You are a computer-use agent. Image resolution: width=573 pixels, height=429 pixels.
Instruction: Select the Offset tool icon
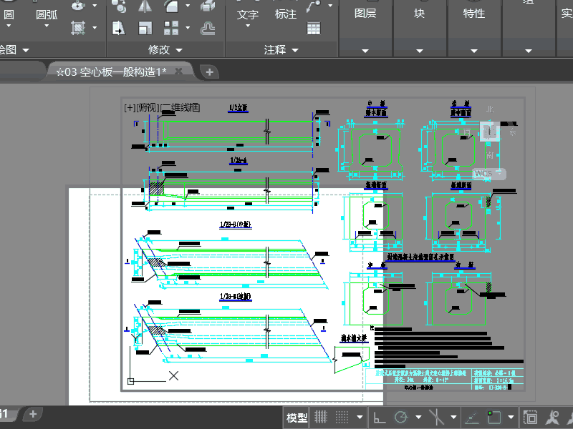[208, 28]
